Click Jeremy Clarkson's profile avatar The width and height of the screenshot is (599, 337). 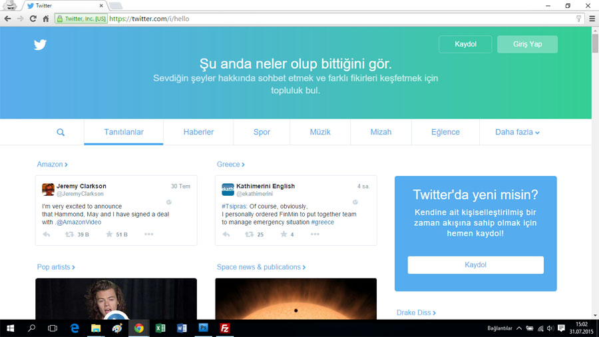click(48, 190)
